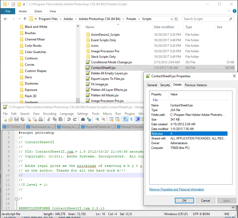Image resolution: width=238 pixels, height=218 pixels.
Task: Click the Save icon in Notepad++ toolbar
Action: 16,119
